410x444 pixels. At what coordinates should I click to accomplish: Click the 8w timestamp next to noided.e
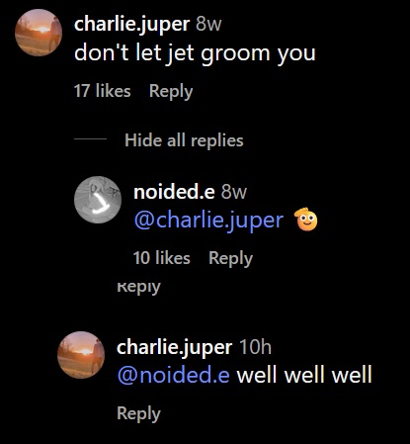[x=234, y=192]
